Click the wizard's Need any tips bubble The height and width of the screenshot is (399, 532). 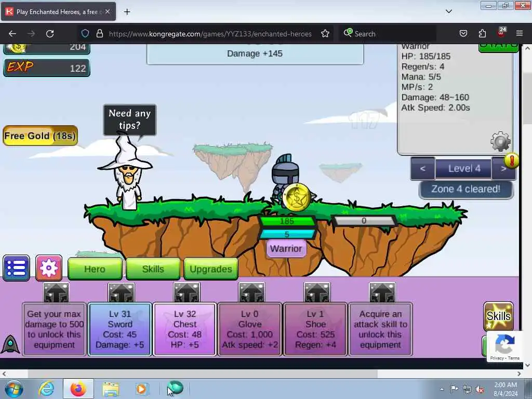point(129,119)
